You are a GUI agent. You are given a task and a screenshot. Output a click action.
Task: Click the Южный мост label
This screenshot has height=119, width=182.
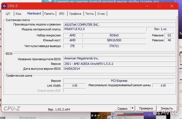click(x=52, y=40)
